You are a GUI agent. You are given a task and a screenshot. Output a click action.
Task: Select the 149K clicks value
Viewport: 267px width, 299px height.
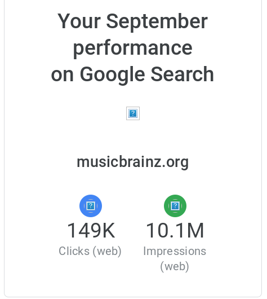[91, 230]
